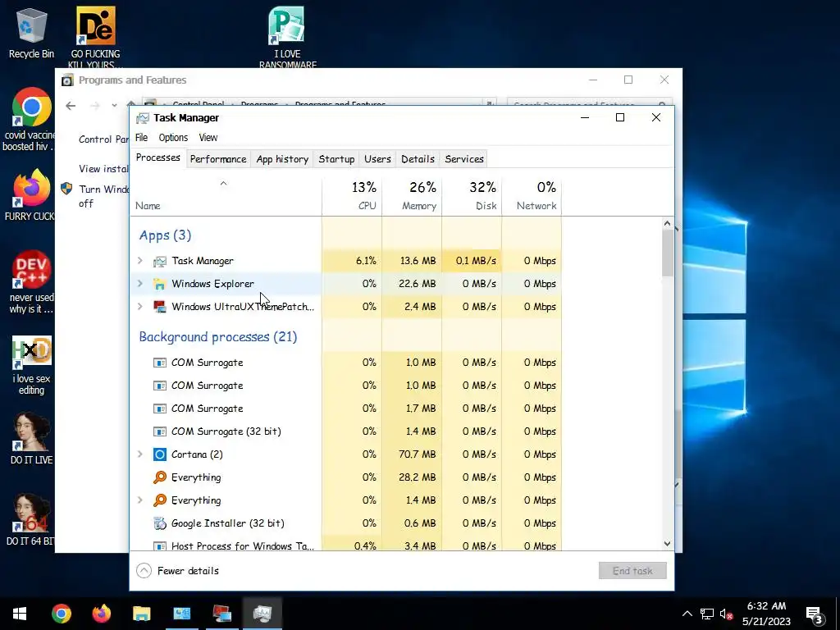Viewport: 840px width, 630px height.
Task: Click Turn Windows features on or off link
Action: [104, 196]
